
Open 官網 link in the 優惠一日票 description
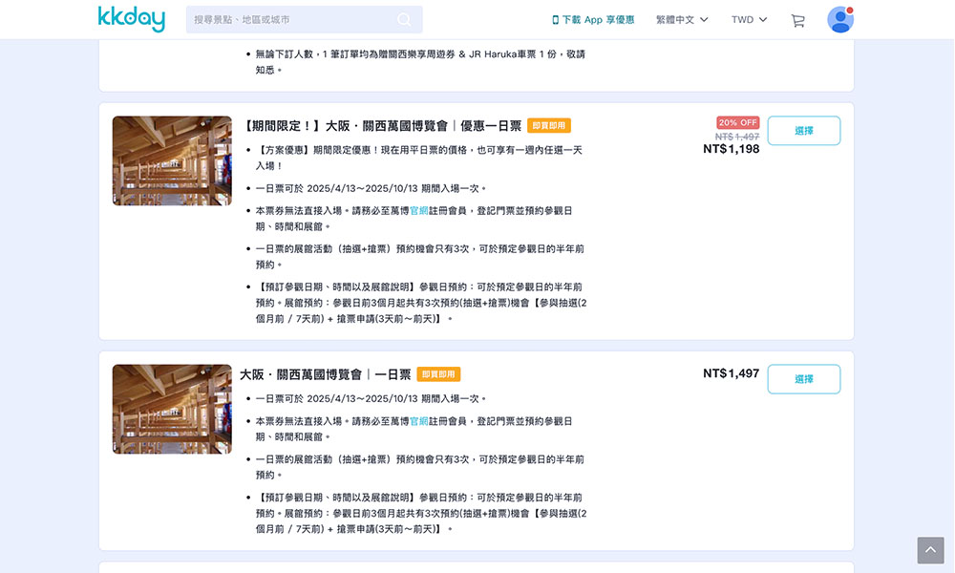click(x=419, y=211)
